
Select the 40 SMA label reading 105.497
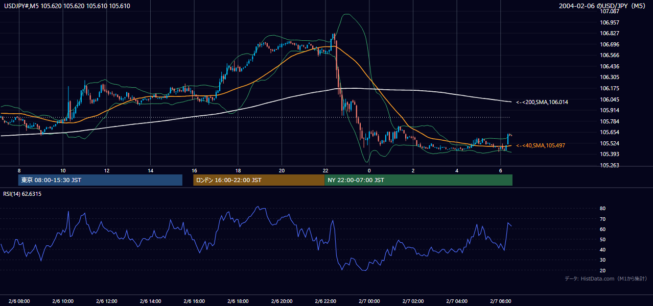pos(541,145)
